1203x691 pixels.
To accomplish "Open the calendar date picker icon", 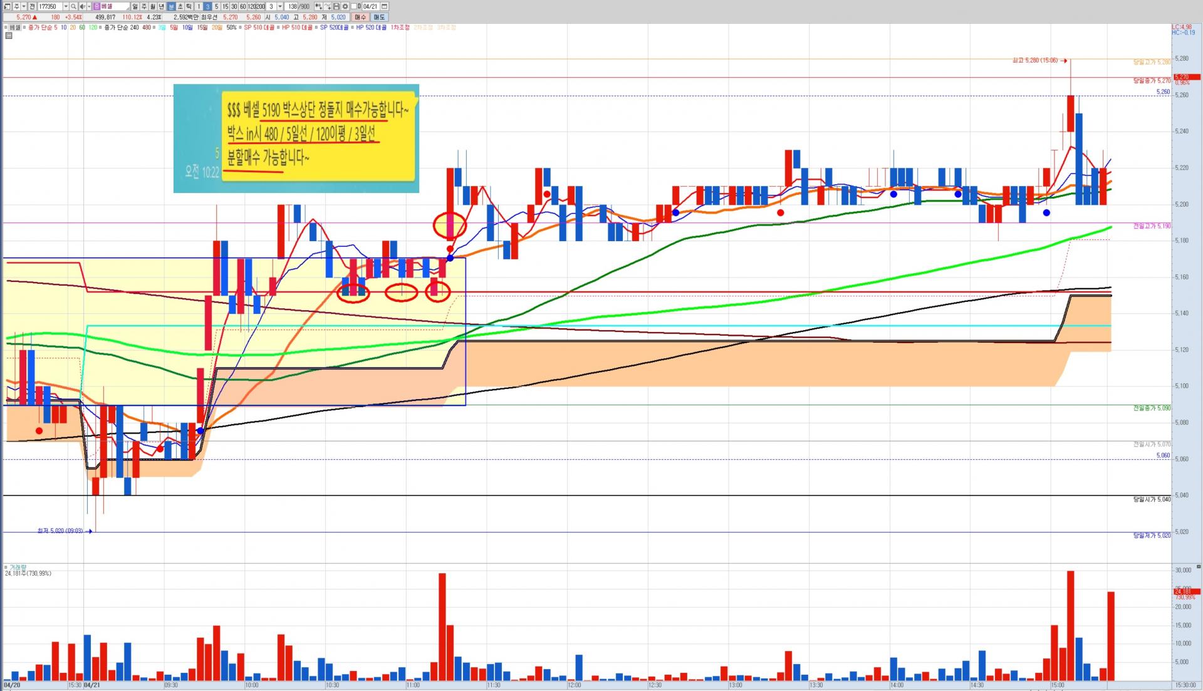I will point(384,6).
